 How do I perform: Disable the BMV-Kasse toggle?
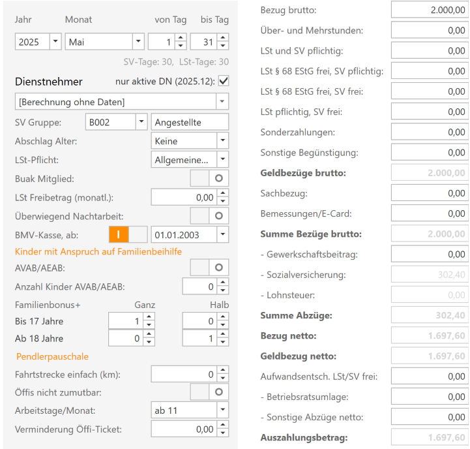[x=128, y=234]
